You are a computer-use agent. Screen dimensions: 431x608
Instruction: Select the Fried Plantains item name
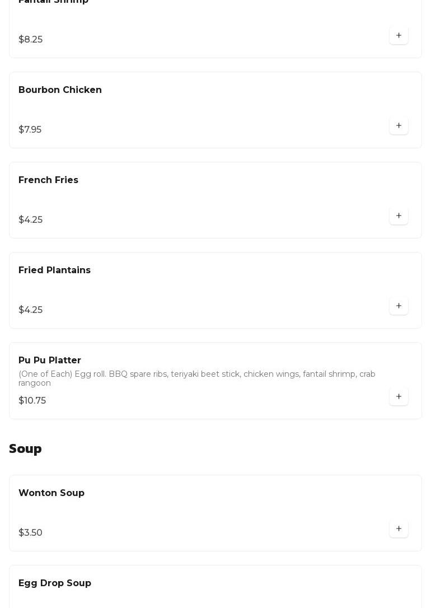(x=54, y=270)
